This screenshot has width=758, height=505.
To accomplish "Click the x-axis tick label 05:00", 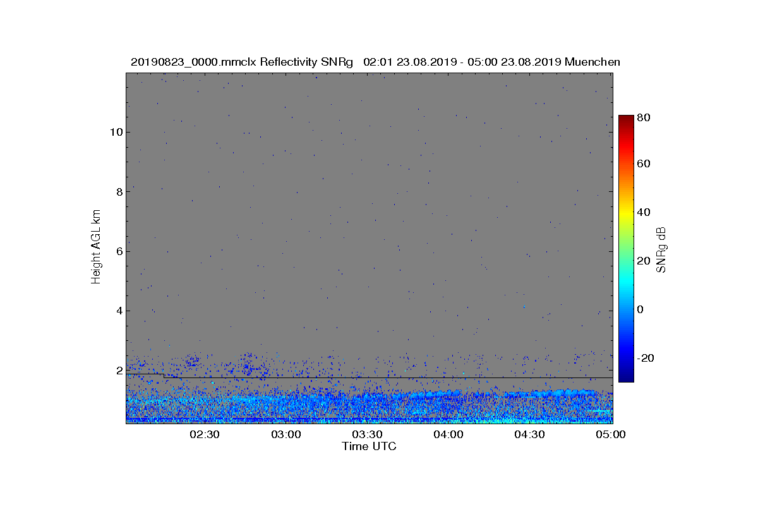I will point(611,435).
